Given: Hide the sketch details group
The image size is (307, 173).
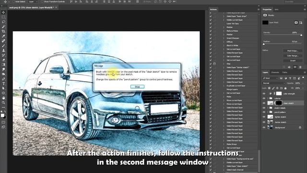Looking at the screenshot, I should 264,108.
